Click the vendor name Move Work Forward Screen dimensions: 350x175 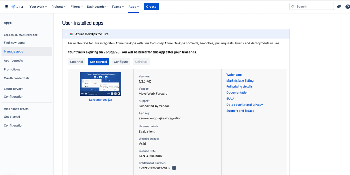coord(153,94)
